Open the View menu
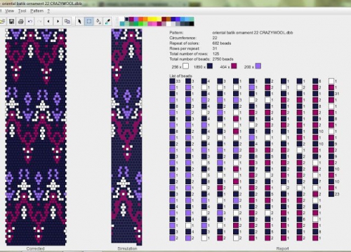351x252 pixels. click(x=9, y=11)
